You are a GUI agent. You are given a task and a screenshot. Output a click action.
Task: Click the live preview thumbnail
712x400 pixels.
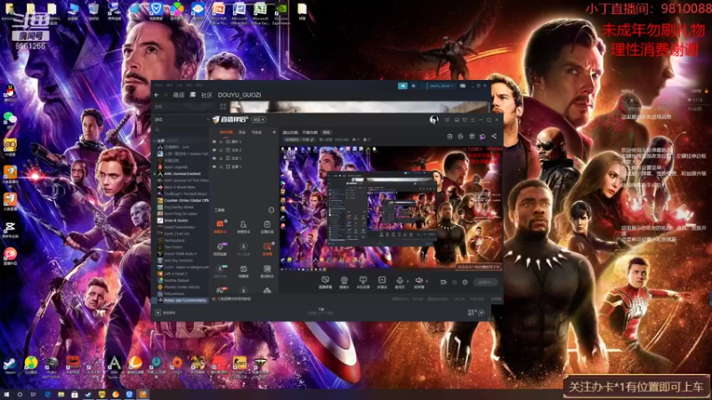click(391, 207)
